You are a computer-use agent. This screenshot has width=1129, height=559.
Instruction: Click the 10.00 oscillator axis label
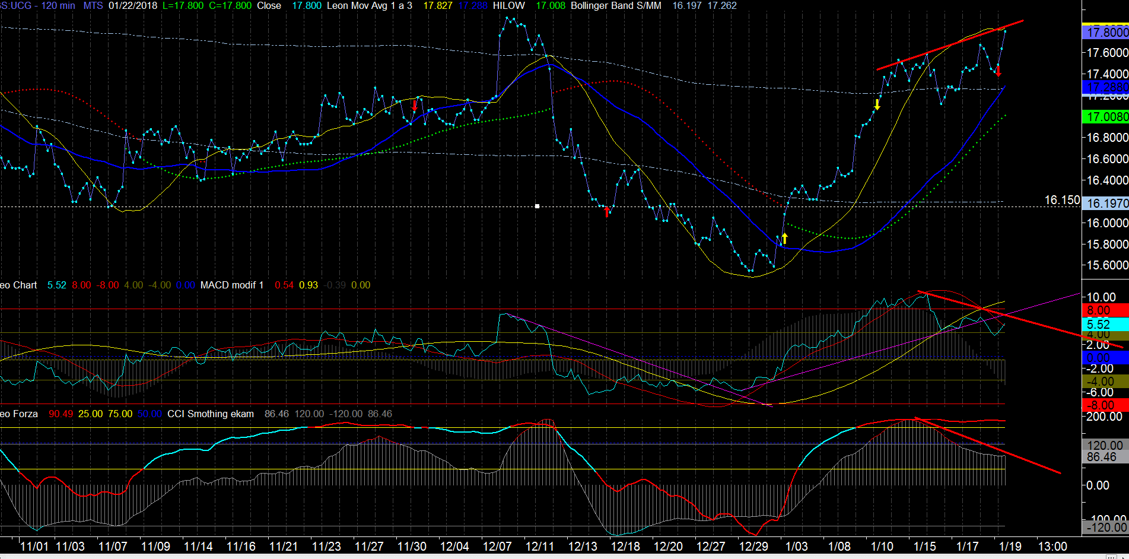click(x=1101, y=297)
